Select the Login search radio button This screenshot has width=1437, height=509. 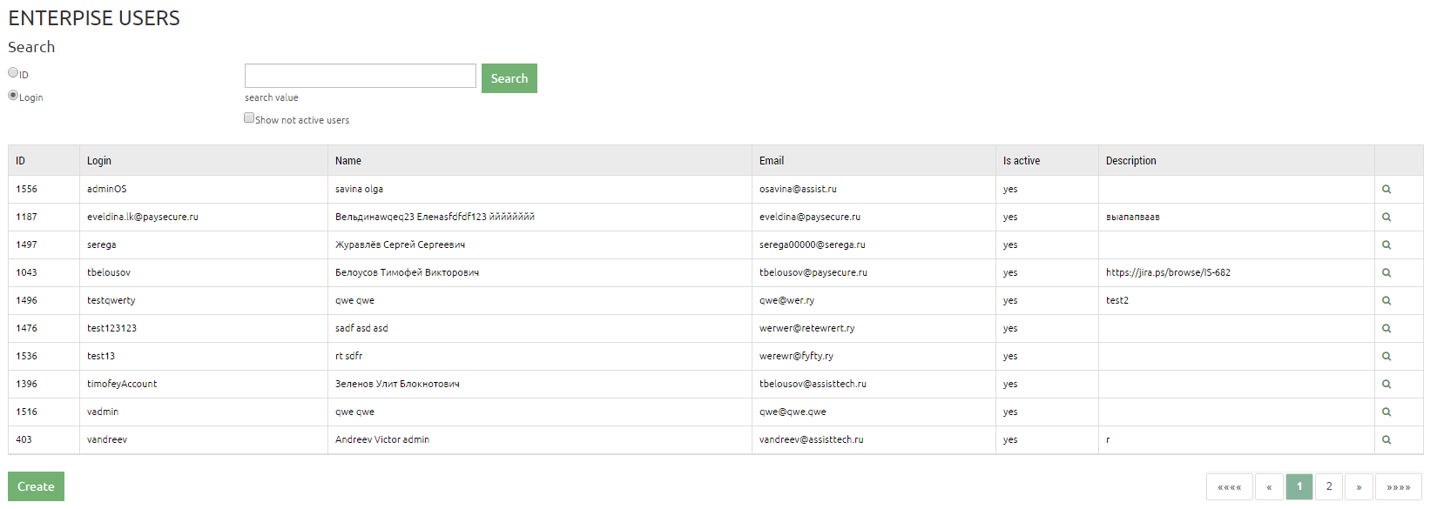pyautogui.click(x=13, y=96)
